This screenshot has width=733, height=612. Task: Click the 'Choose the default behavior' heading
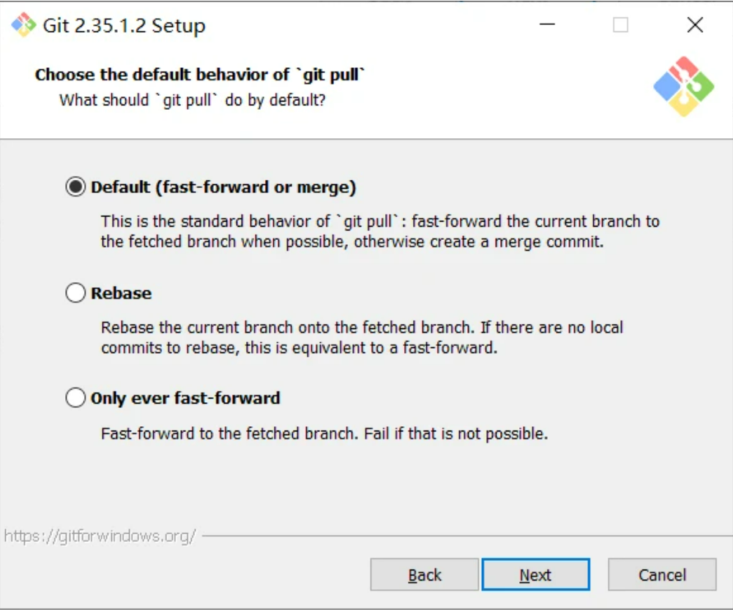point(200,75)
